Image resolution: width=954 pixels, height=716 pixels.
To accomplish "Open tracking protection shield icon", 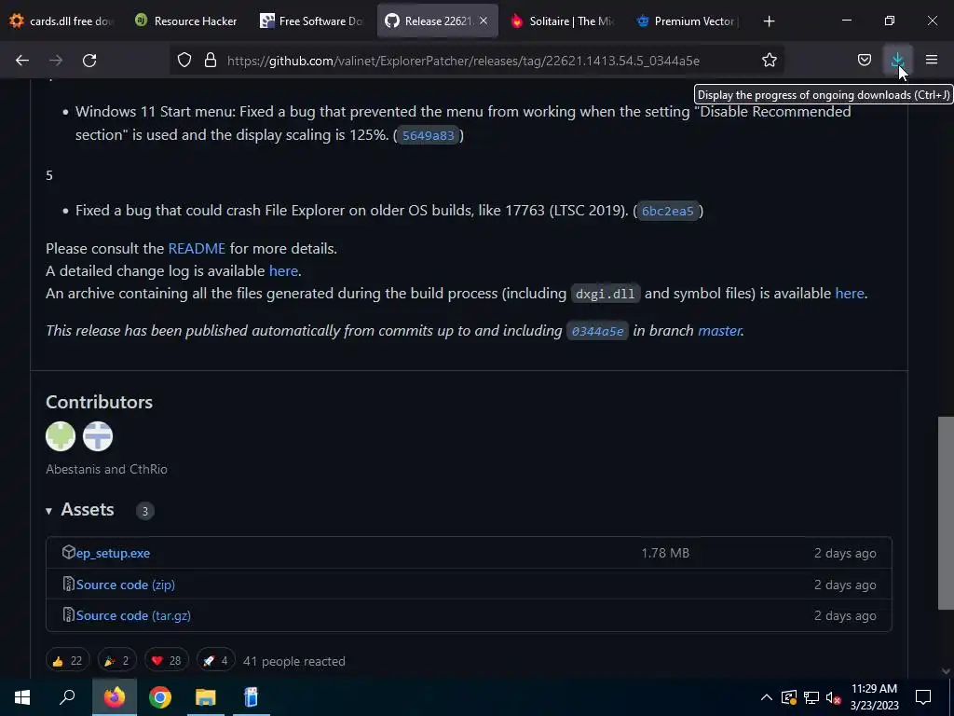I will point(184,61).
